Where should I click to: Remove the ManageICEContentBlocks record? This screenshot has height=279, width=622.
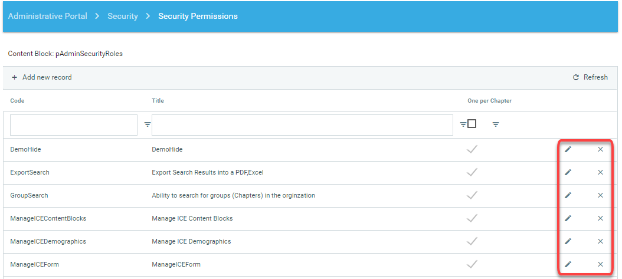click(x=600, y=218)
